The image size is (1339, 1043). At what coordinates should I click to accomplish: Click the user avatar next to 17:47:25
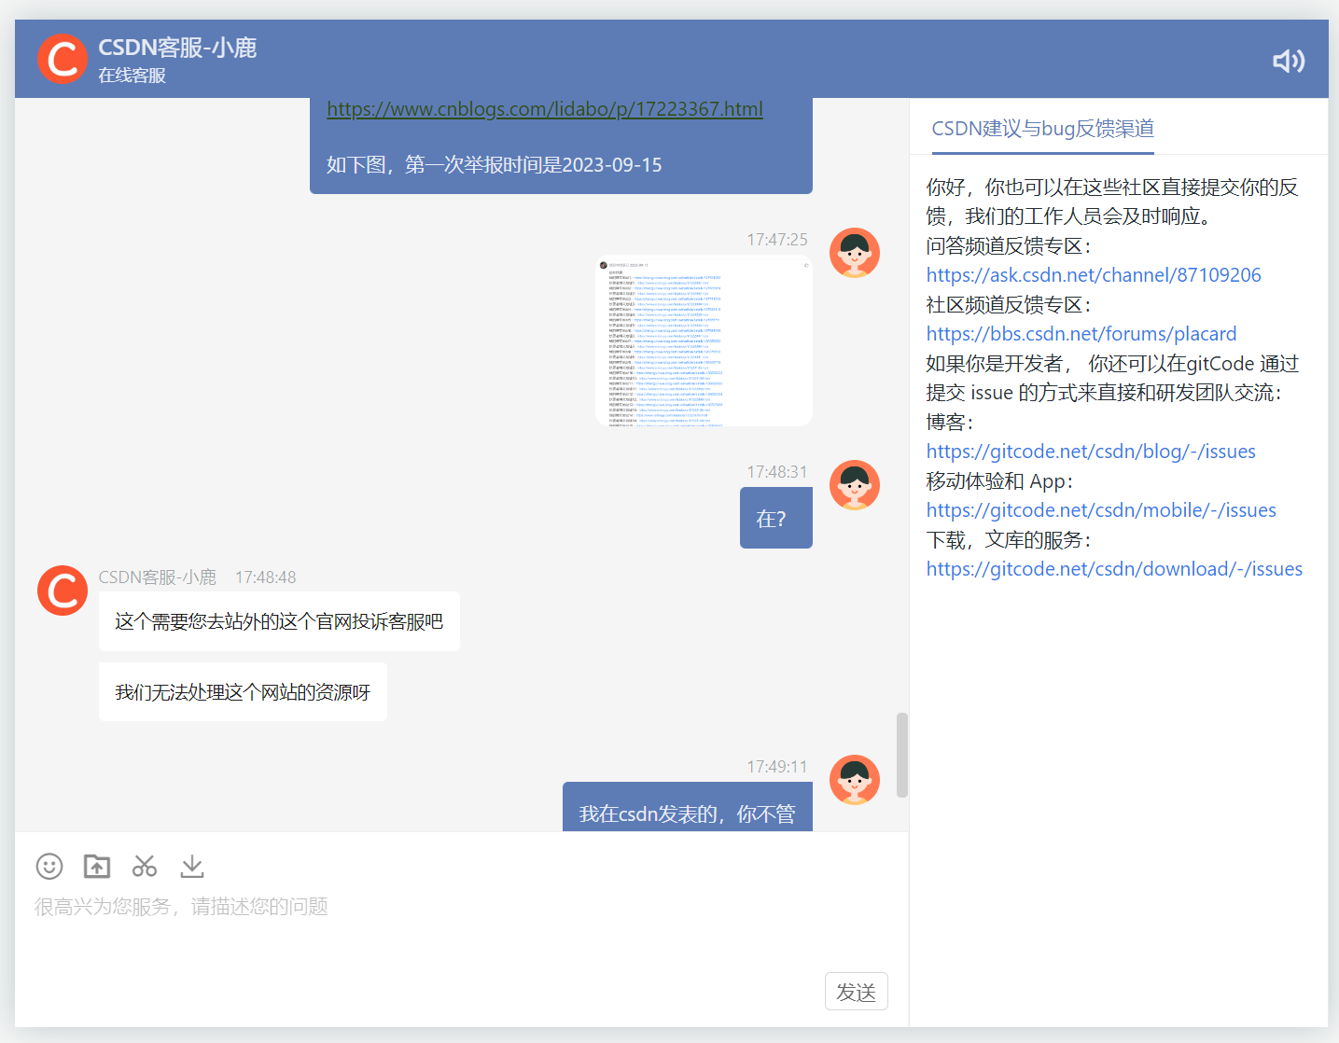pyautogui.click(x=855, y=253)
